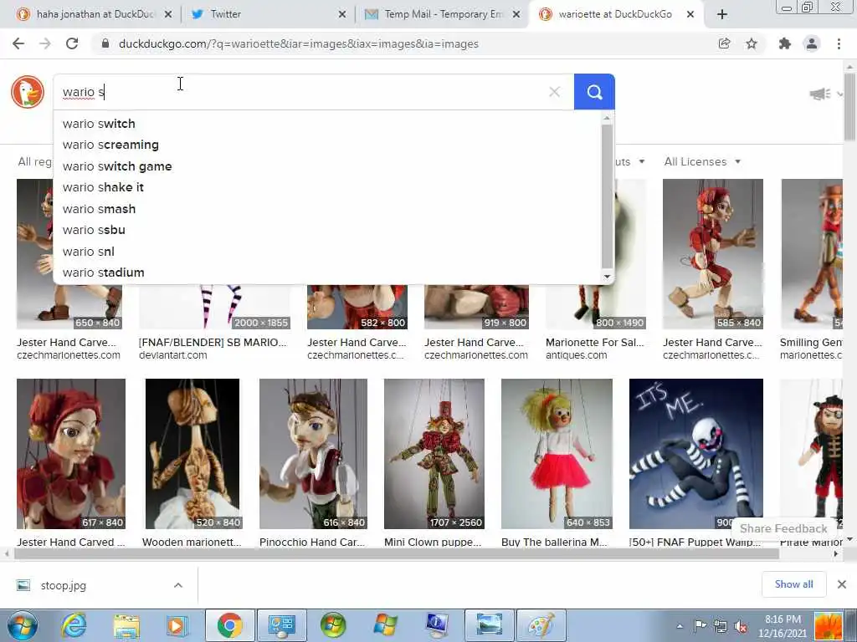
Task: Click the address bar URL
Action: click(x=299, y=43)
